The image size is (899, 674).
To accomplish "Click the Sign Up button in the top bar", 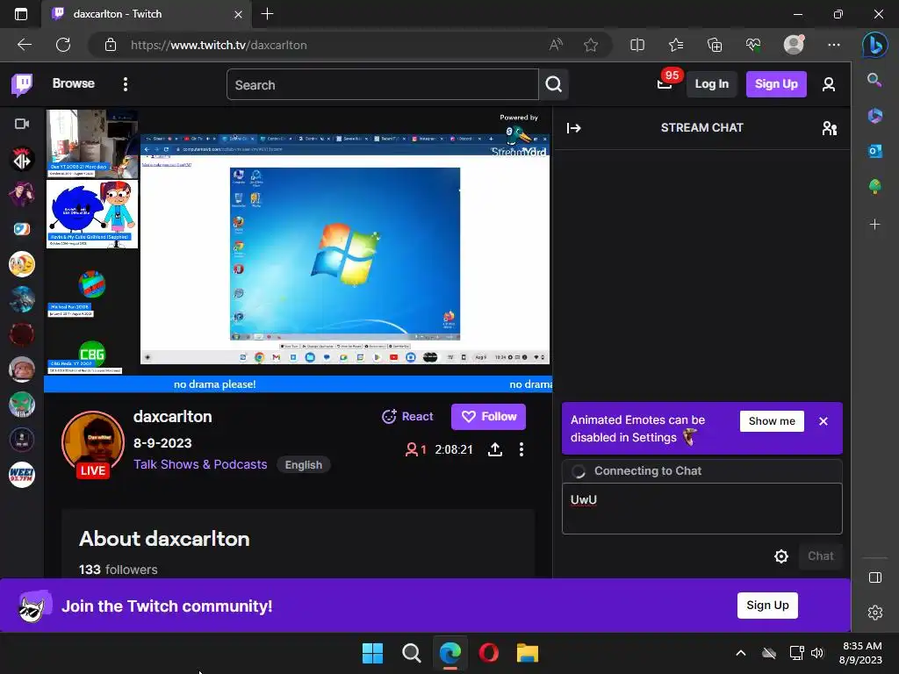I will click(x=776, y=84).
